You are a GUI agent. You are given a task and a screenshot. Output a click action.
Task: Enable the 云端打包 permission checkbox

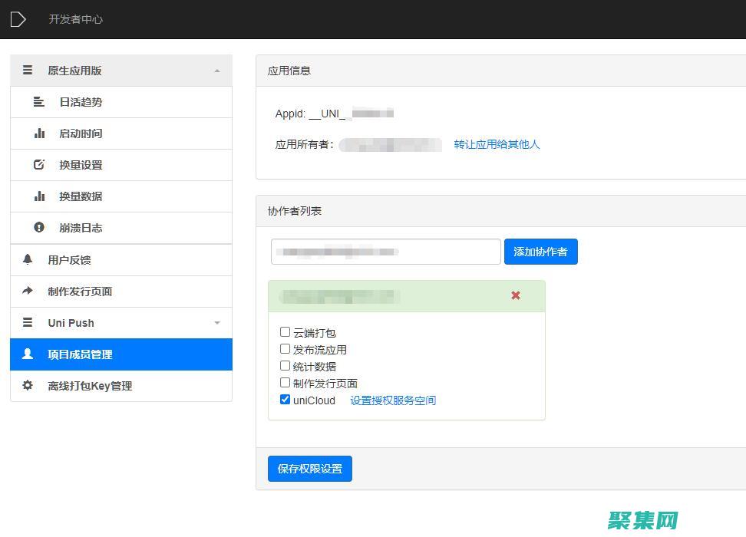pyautogui.click(x=285, y=332)
